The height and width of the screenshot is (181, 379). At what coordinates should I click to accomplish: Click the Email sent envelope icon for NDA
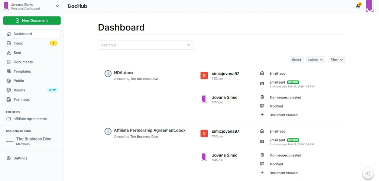262,84
